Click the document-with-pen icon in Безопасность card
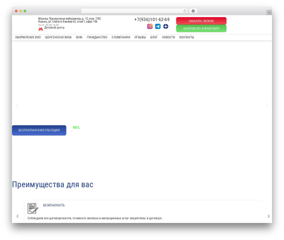Screen dimensions: 284x240 coord(33,208)
